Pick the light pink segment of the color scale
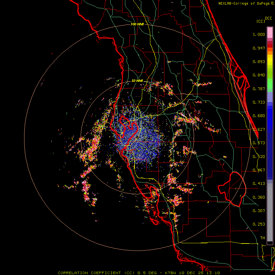275x275 pixels. pyautogui.click(x=270, y=33)
